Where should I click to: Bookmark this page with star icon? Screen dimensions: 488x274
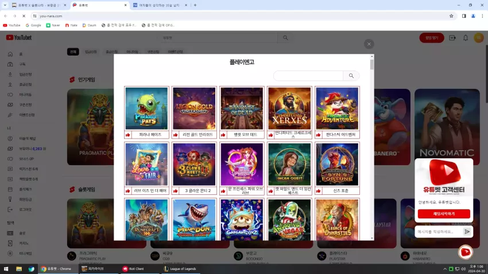coord(451,16)
